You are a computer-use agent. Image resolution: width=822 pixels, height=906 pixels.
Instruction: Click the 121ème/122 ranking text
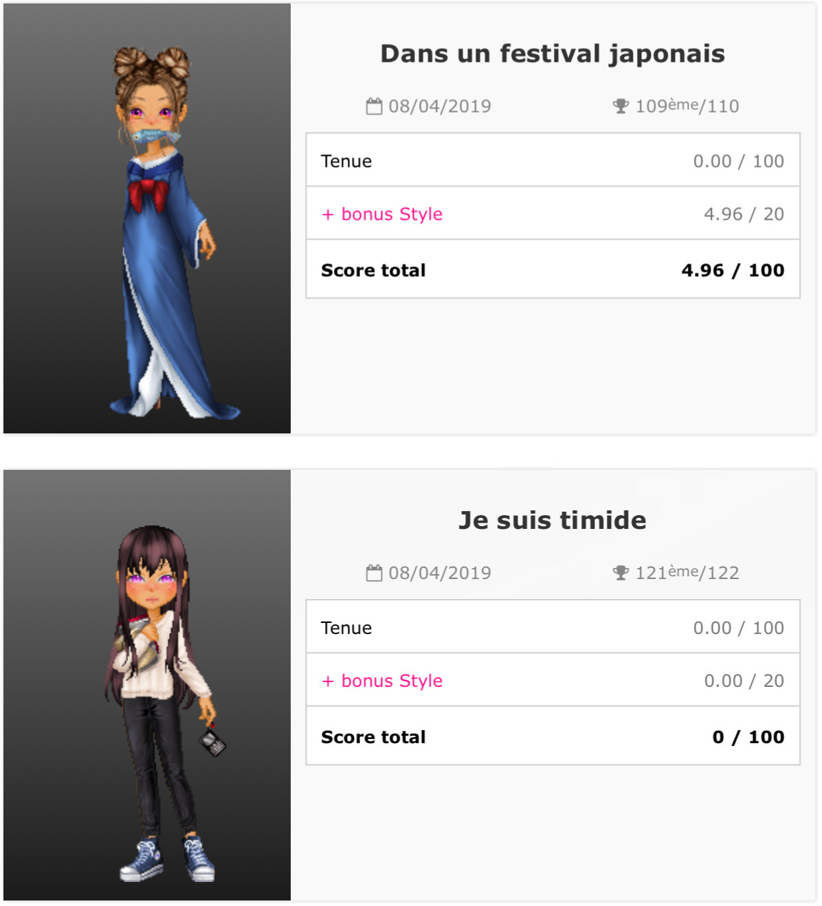[687, 573]
